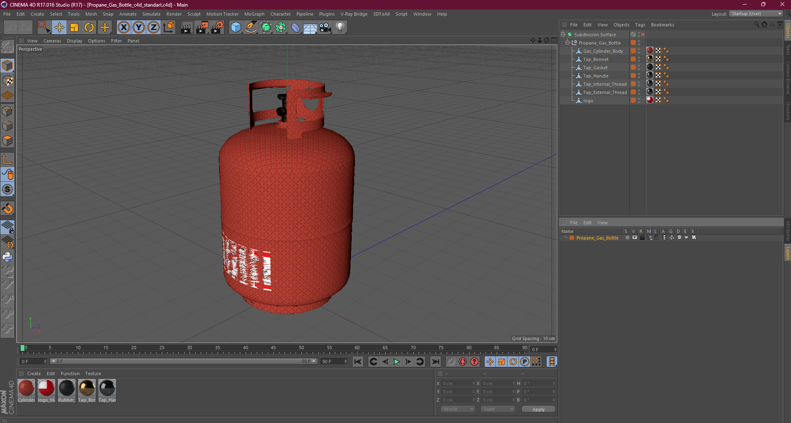Image resolution: width=791 pixels, height=423 pixels.
Task: Open the MoGraph menu
Action: coord(254,14)
